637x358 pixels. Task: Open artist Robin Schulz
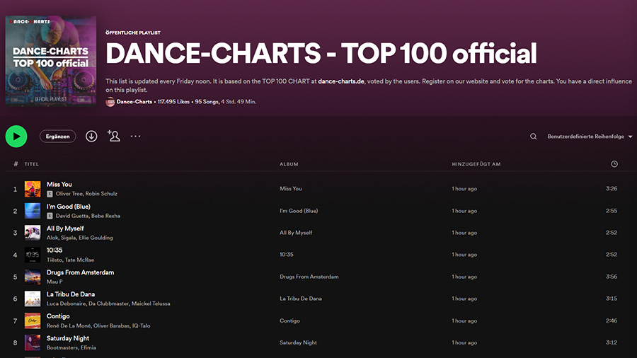(x=101, y=194)
